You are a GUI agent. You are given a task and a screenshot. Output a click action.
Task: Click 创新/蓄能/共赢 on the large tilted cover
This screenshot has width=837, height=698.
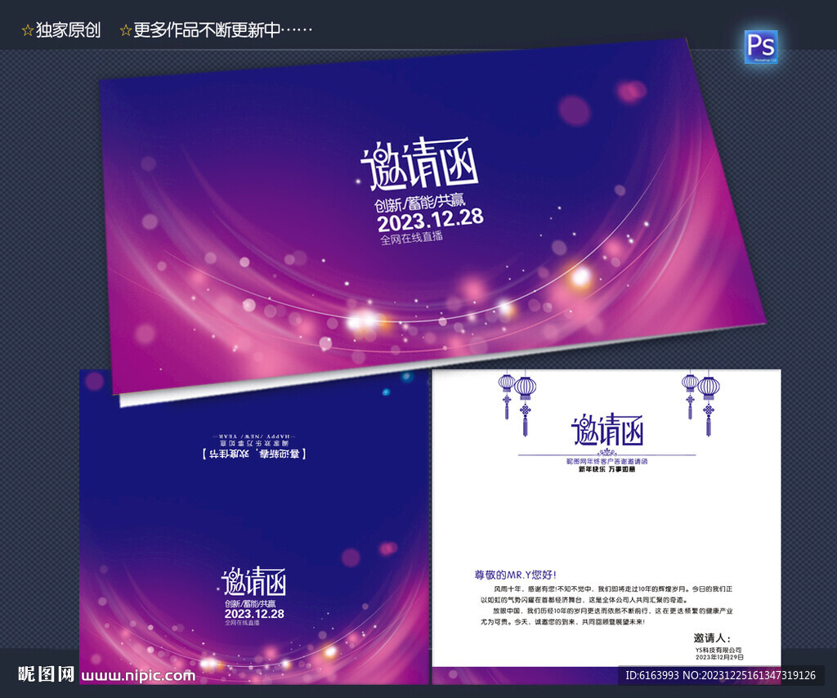click(x=419, y=203)
